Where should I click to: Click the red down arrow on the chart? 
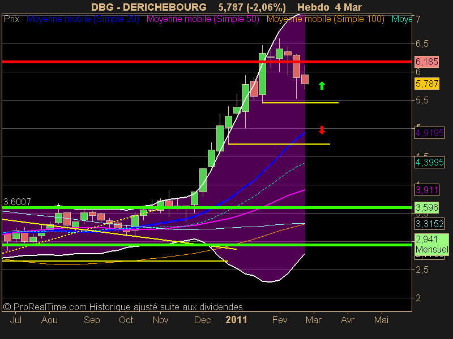(x=322, y=131)
